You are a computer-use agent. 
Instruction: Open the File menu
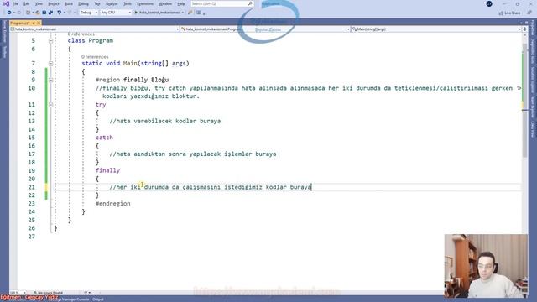pos(15,3)
